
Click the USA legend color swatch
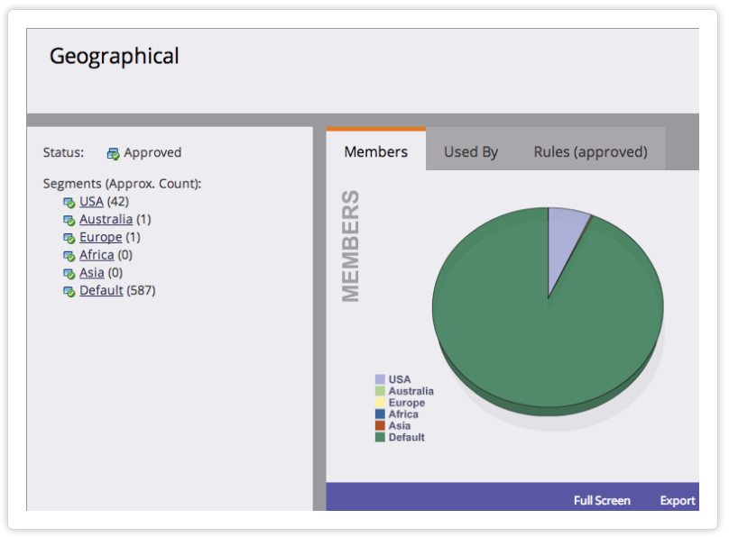coord(380,379)
